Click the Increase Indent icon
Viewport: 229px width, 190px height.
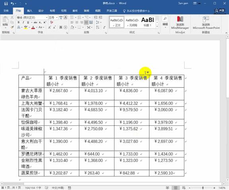[100, 17]
